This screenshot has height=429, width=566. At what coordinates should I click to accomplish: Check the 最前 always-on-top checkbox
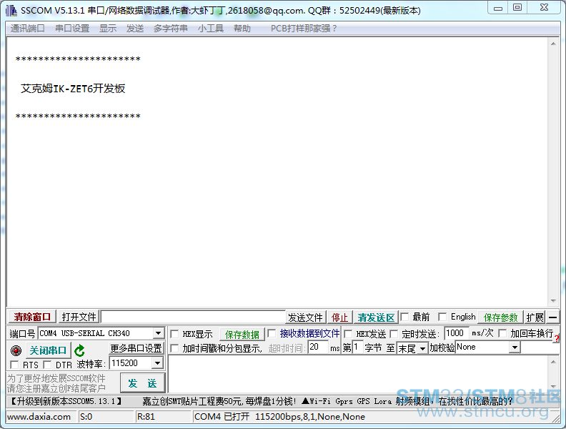[x=404, y=317]
